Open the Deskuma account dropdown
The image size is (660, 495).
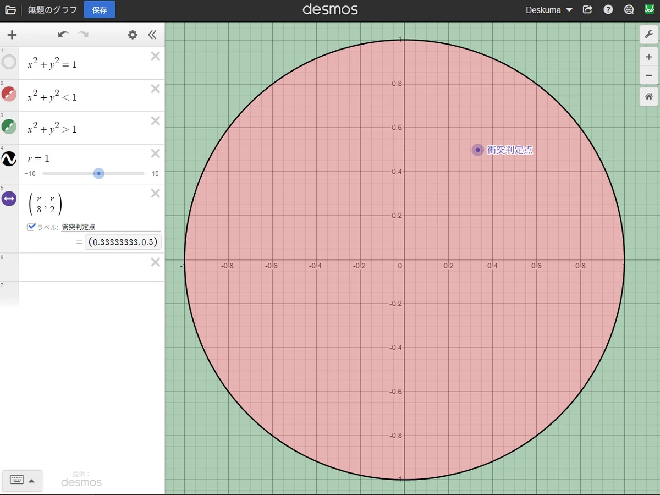549,10
